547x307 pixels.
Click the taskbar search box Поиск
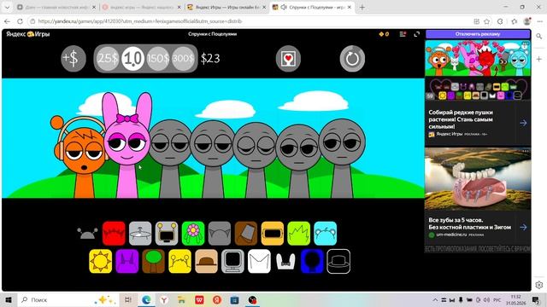[68, 299]
